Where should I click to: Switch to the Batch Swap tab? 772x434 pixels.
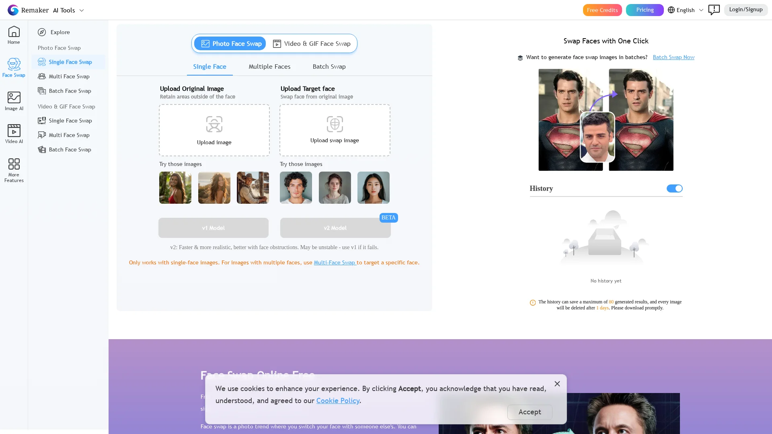329,67
